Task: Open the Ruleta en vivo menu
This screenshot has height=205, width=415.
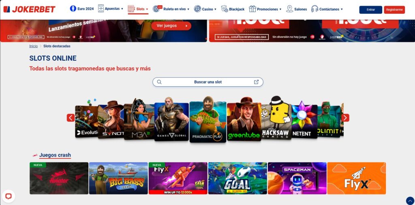Action: [x=171, y=9]
